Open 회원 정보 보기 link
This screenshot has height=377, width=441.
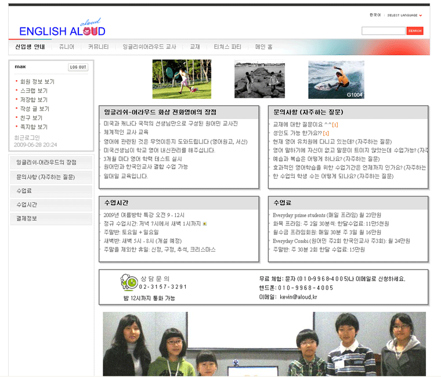(37, 82)
